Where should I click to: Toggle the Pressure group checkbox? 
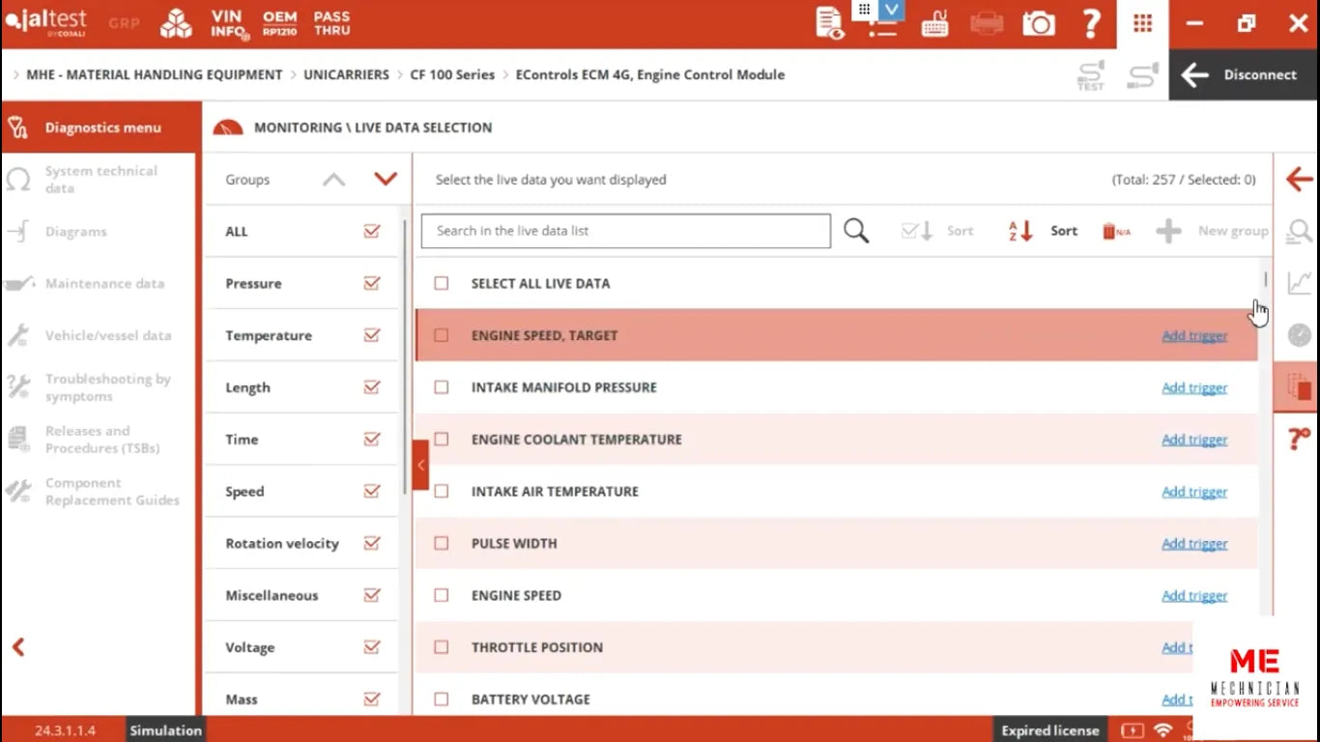point(372,283)
